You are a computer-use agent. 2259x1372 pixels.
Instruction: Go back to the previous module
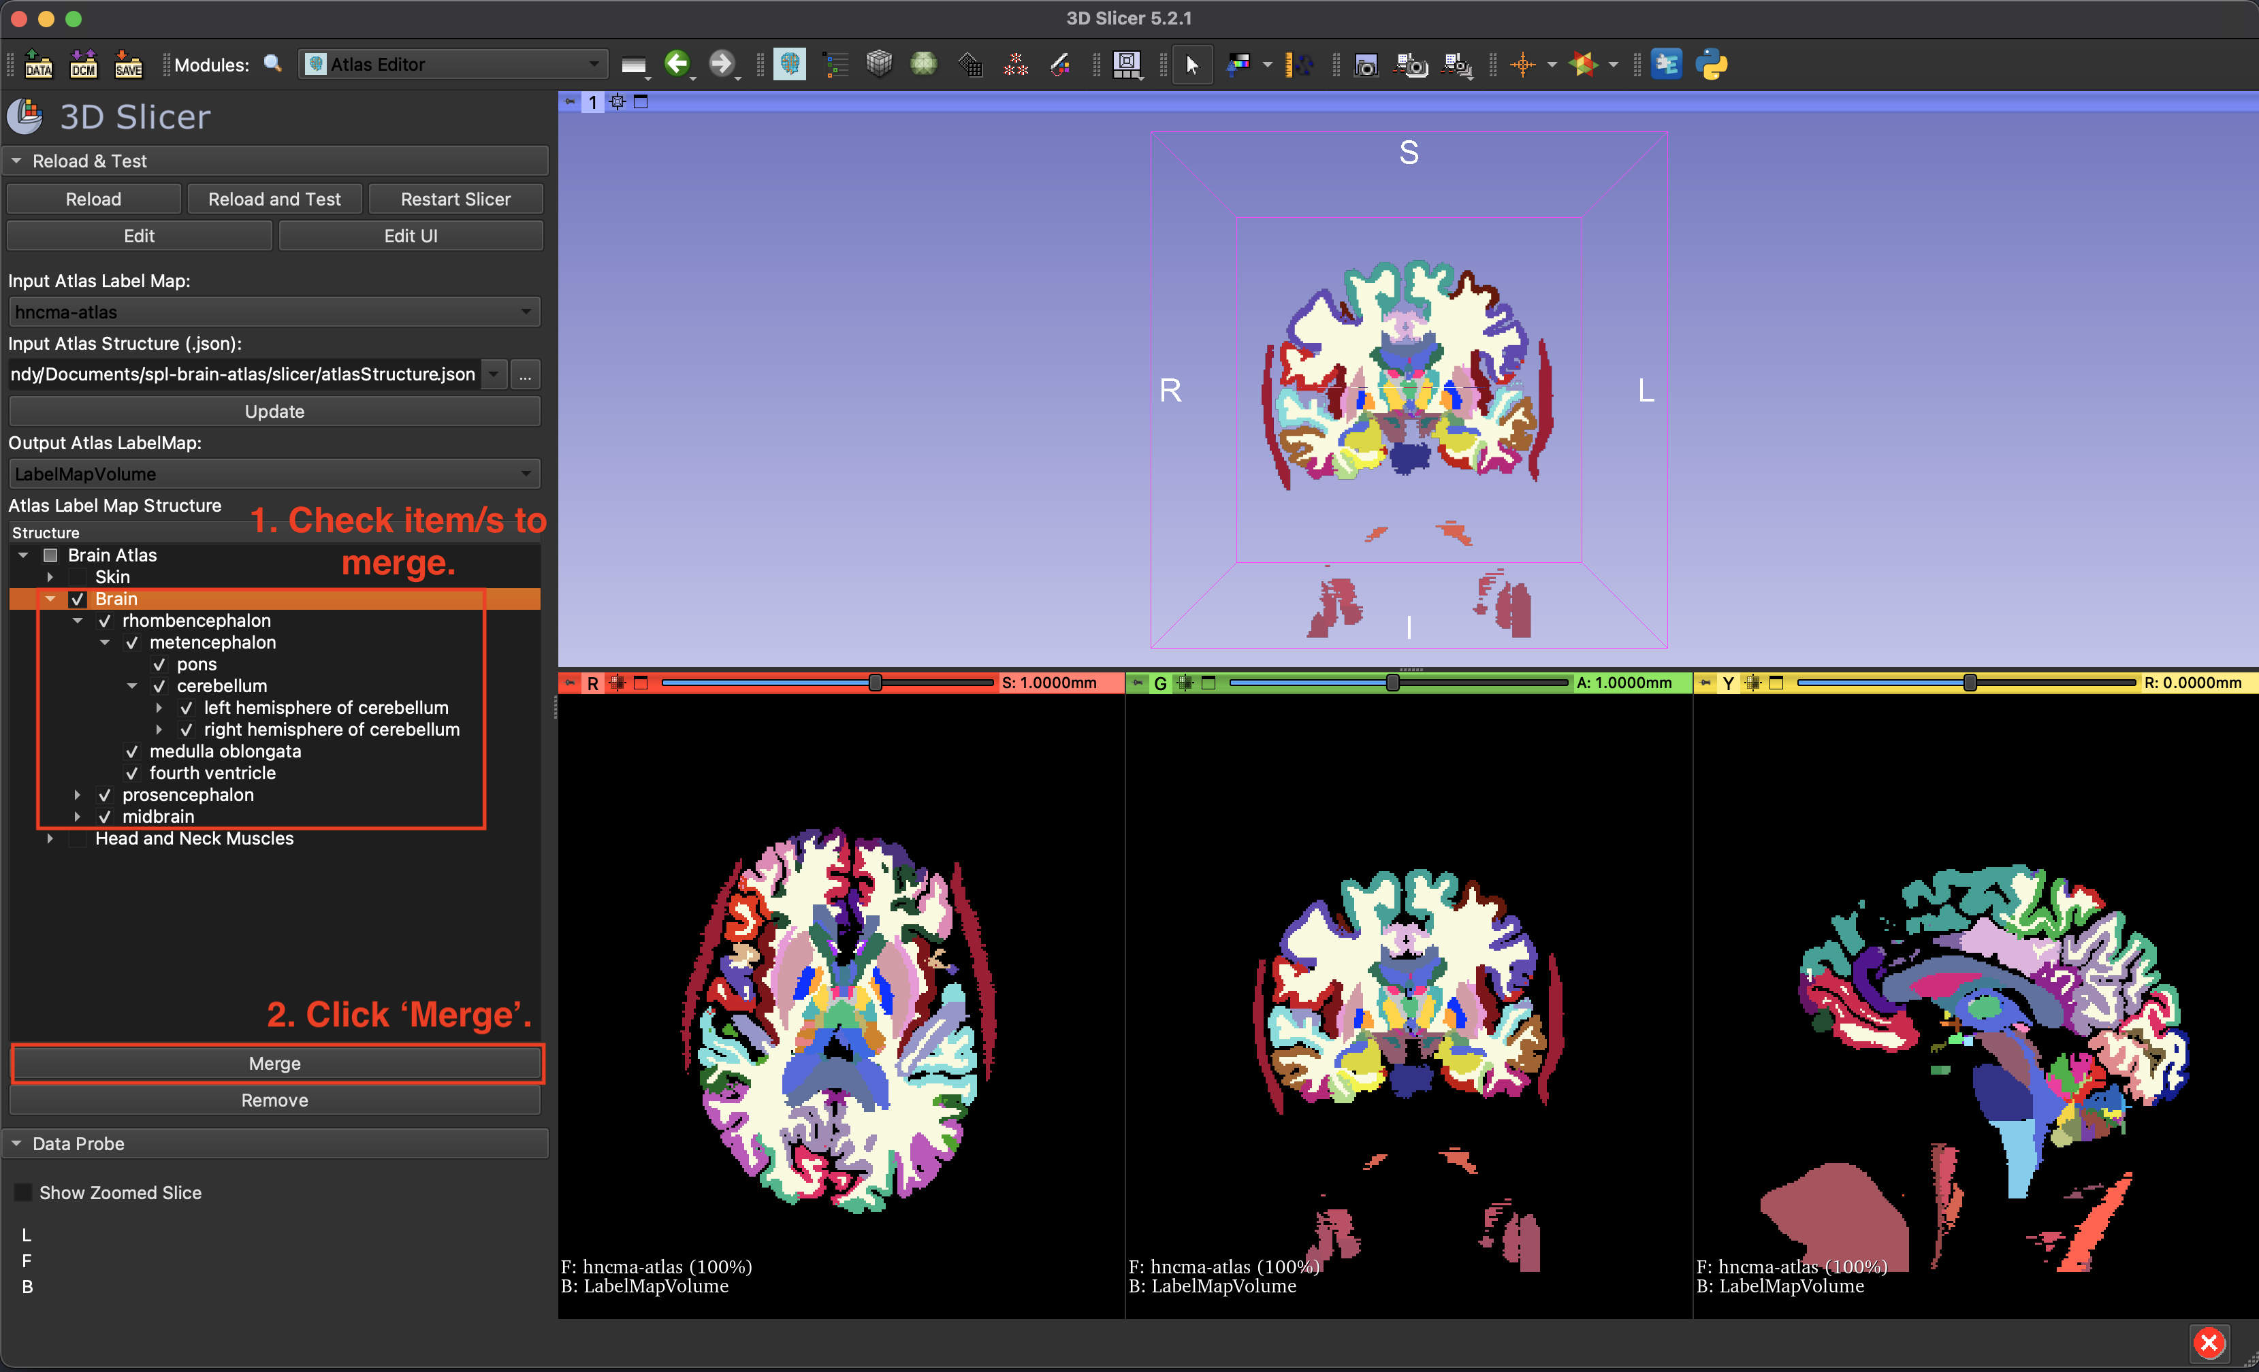677,64
